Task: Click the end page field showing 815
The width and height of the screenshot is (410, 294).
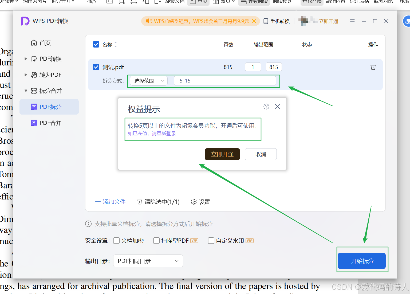Action: click(x=274, y=67)
